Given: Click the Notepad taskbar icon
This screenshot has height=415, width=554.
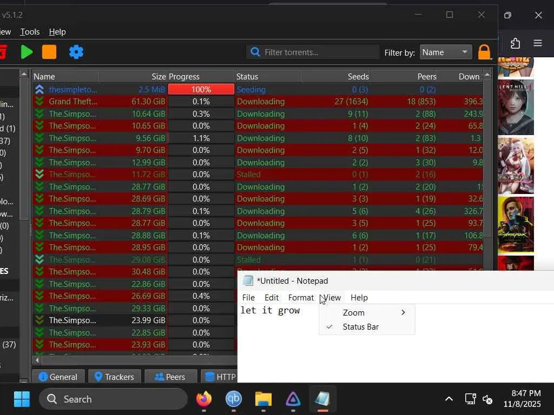Looking at the screenshot, I should point(322,399).
